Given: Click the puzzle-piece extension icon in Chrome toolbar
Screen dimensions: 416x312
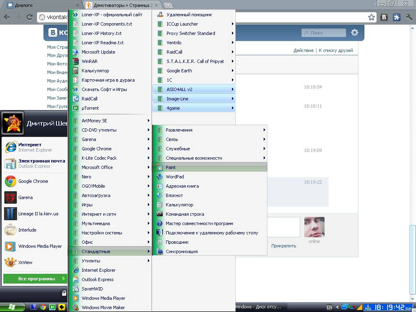Looking at the screenshot, I should (x=396, y=17).
